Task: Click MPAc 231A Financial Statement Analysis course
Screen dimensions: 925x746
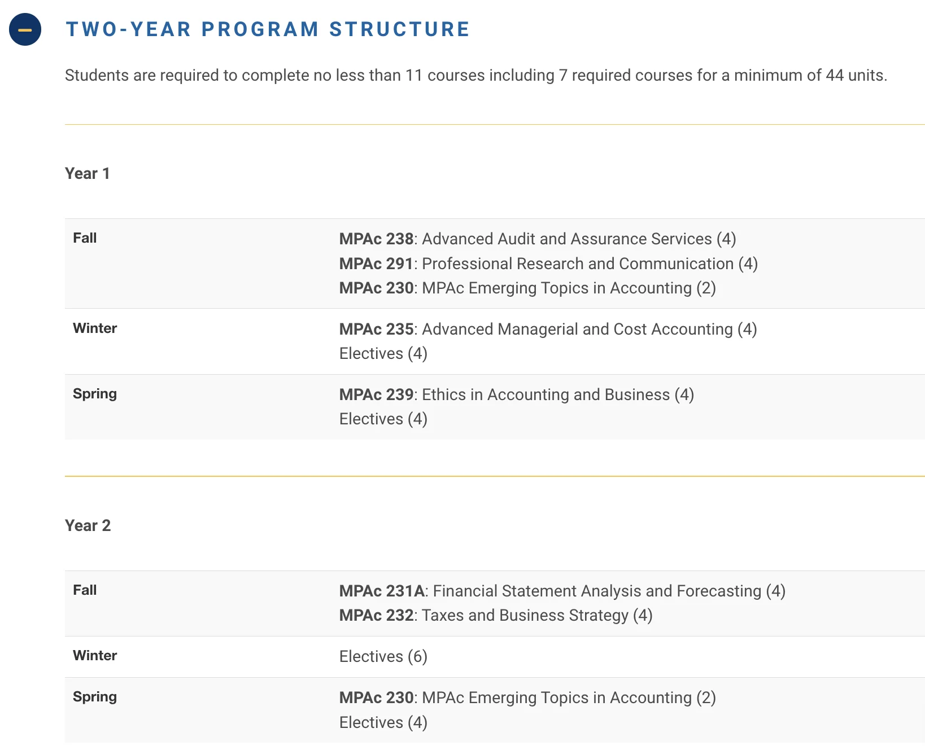Action: point(562,591)
